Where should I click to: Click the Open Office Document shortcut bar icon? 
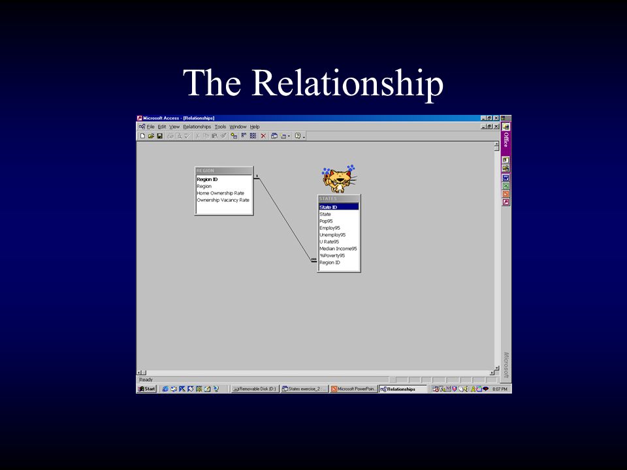point(506,168)
